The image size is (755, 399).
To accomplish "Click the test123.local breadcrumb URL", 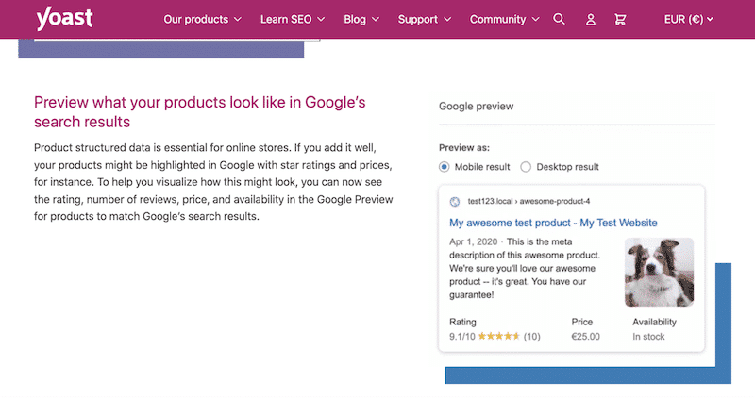I will pyautogui.click(x=528, y=201).
